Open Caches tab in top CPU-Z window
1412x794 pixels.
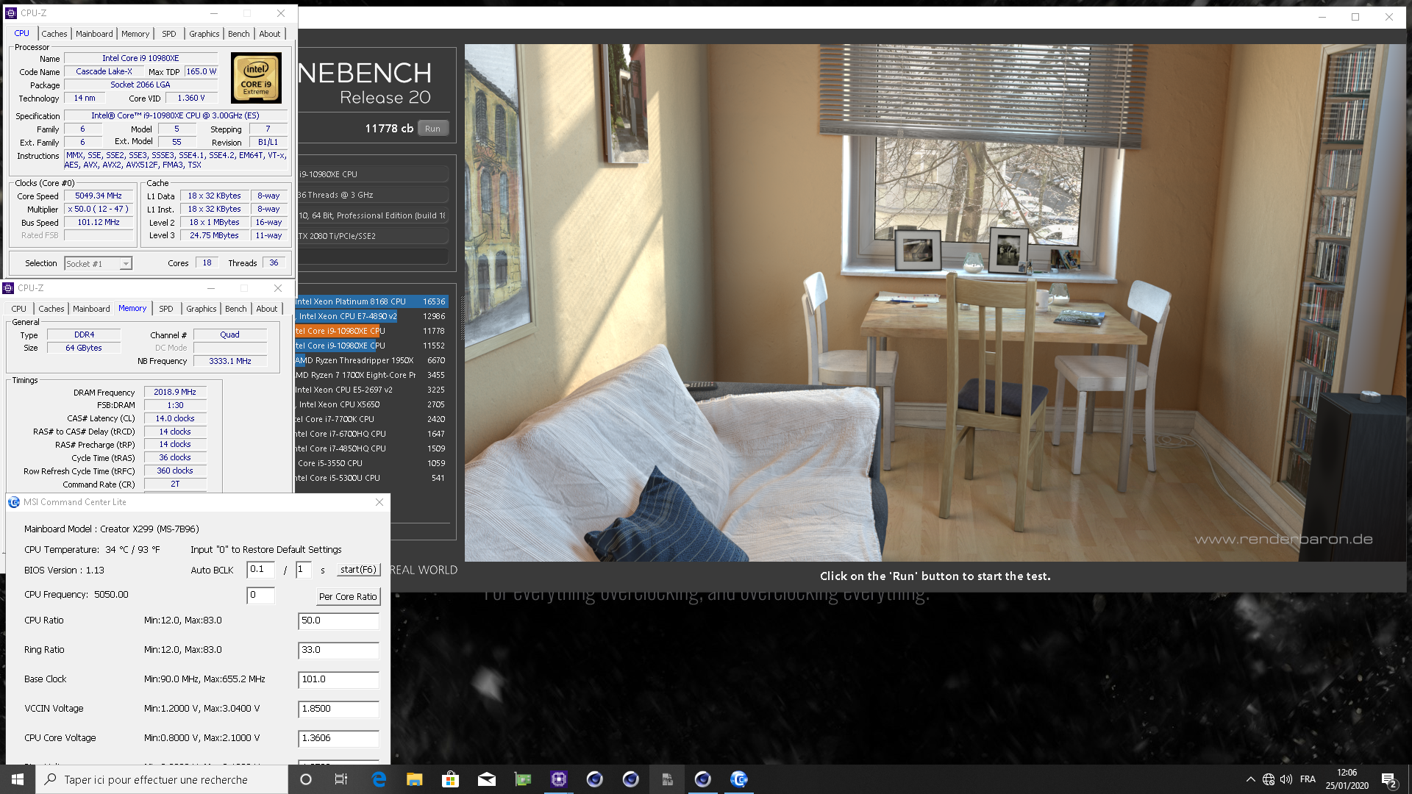[54, 34]
